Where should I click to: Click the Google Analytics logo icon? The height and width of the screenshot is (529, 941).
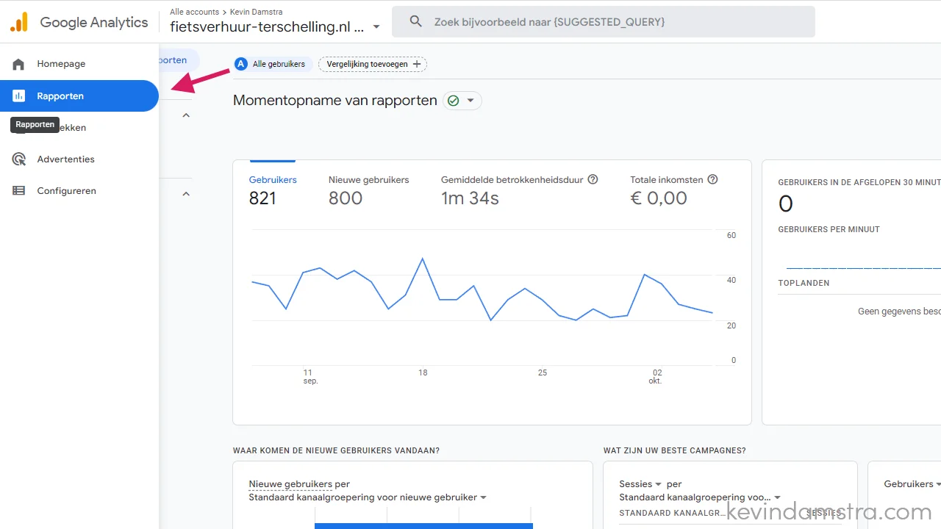(x=19, y=22)
